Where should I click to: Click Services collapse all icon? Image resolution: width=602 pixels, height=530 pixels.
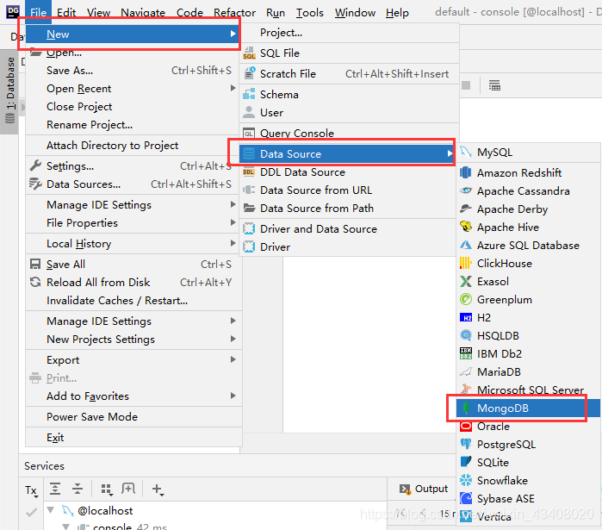[78, 489]
